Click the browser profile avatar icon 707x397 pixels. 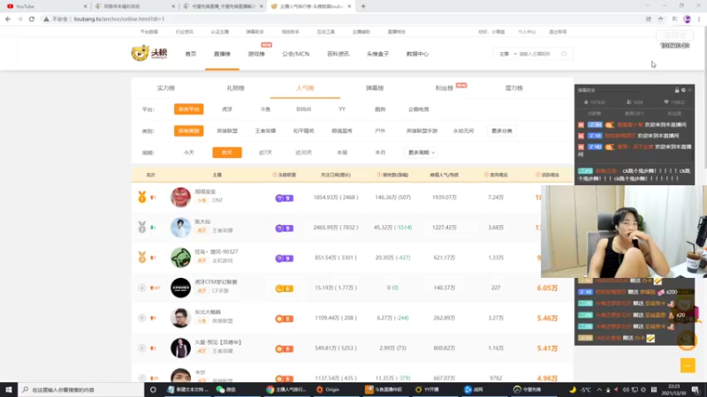pyautogui.click(x=688, y=19)
